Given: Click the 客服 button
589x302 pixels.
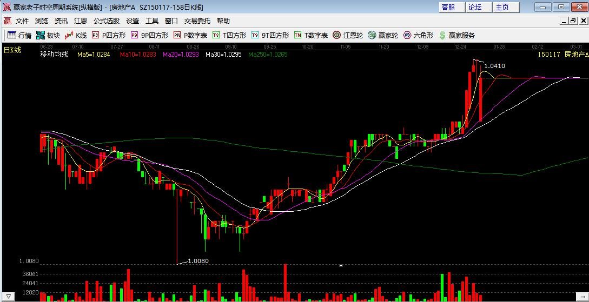Looking at the screenshot, I should 451,7.
